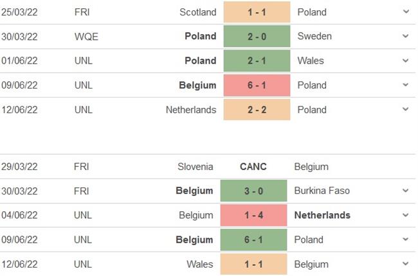Click the Scotland team name
The width and height of the screenshot is (418, 276).
[198, 12]
